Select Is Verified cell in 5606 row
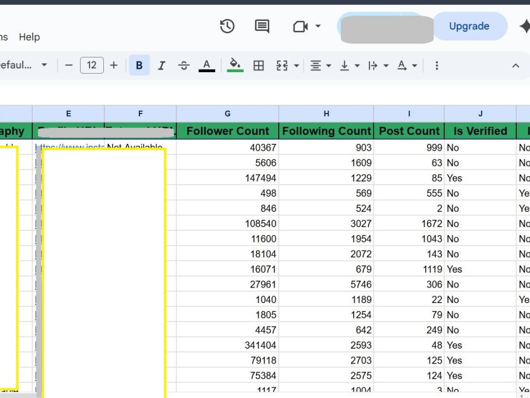Image resolution: width=530 pixels, height=398 pixels. [x=480, y=163]
